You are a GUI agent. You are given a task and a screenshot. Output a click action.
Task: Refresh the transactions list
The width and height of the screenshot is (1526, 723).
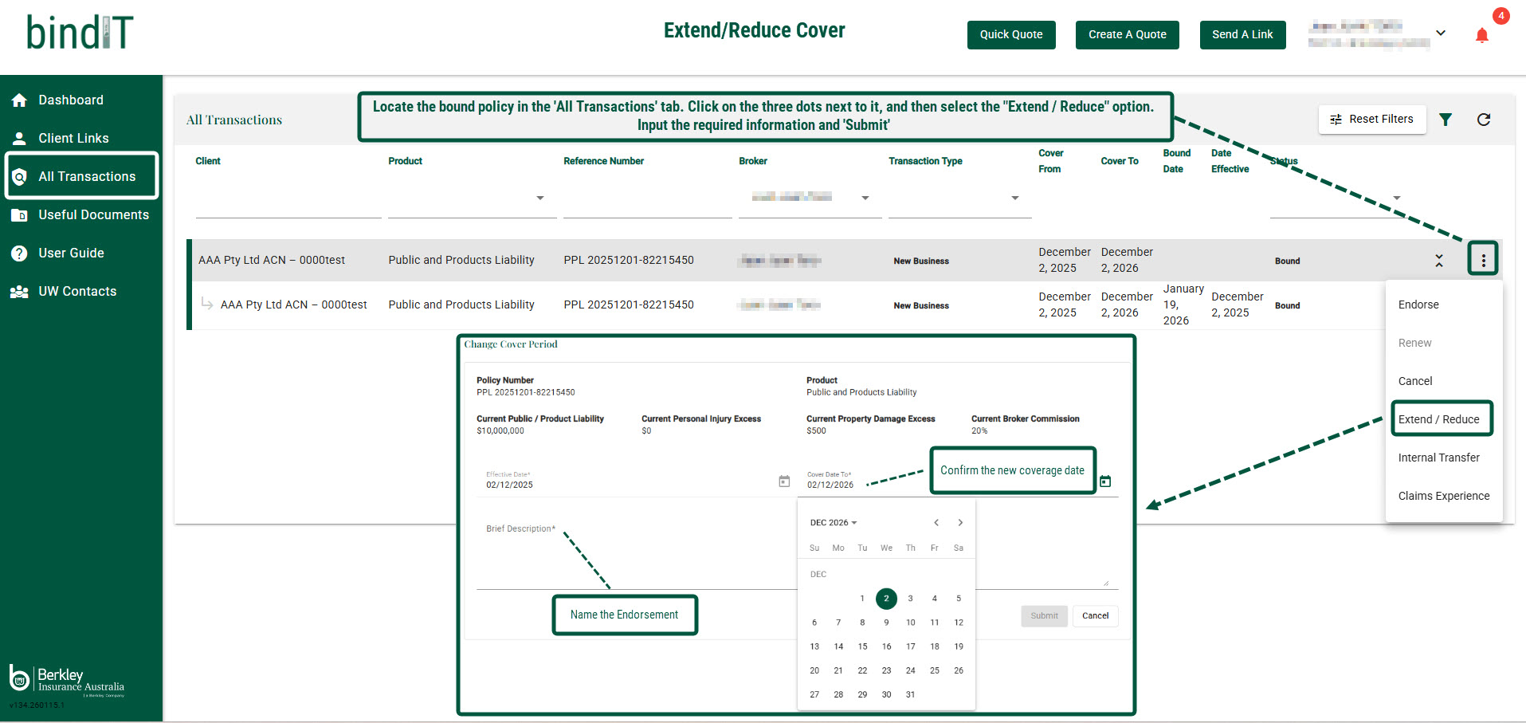(1483, 120)
